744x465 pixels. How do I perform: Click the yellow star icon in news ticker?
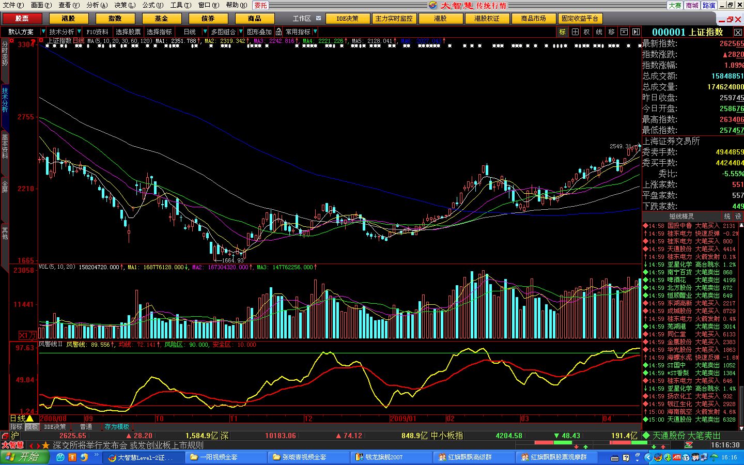coord(45,445)
